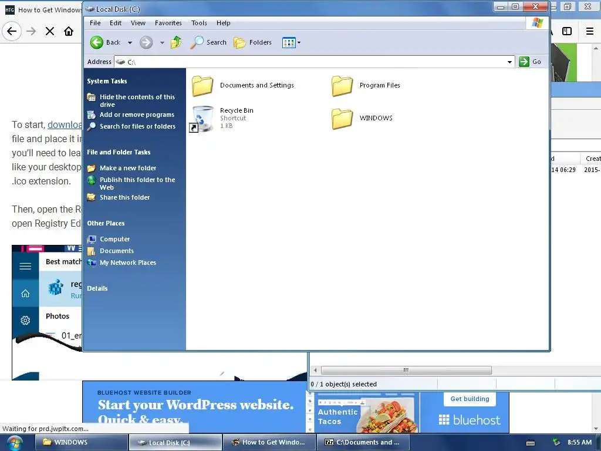Open the Help menu
The image size is (601, 451).
(x=223, y=23)
